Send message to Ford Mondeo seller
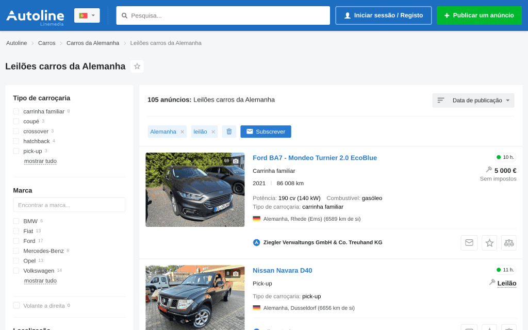This screenshot has height=330, width=528. pyautogui.click(x=469, y=243)
